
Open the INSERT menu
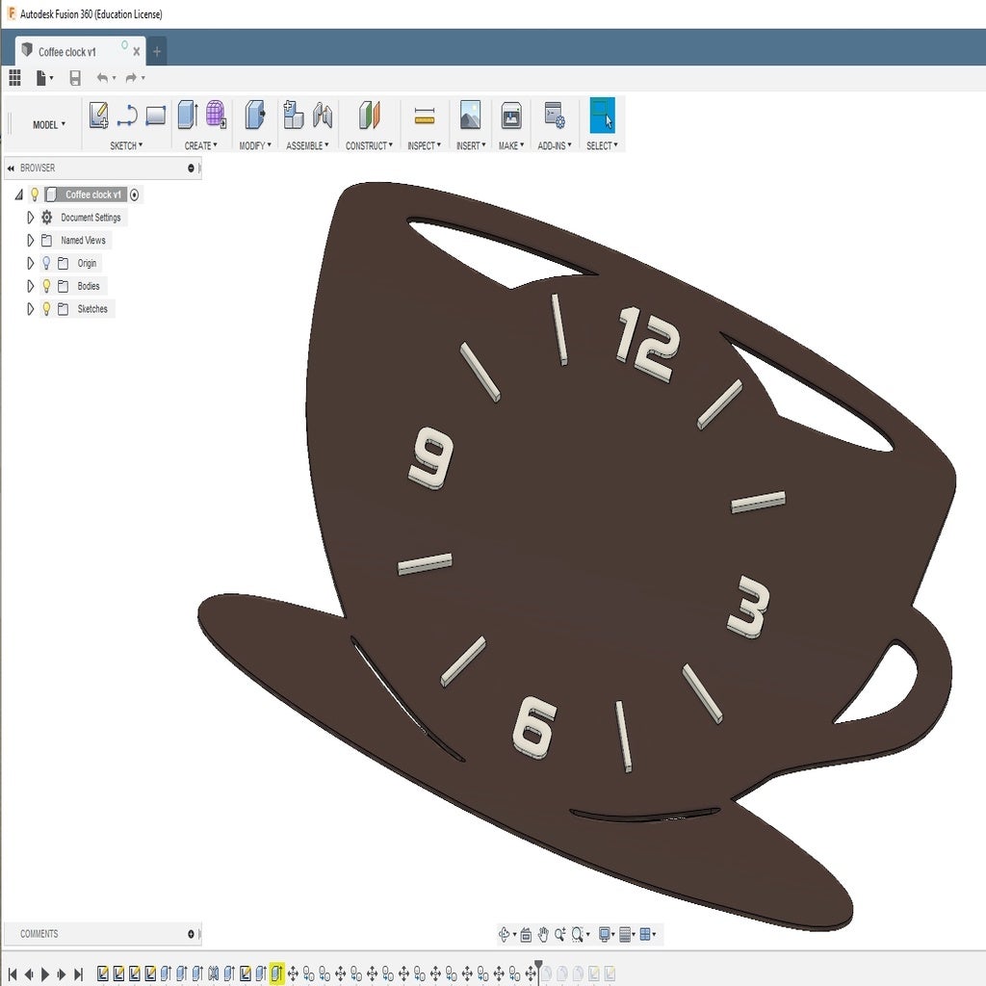pyautogui.click(x=471, y=145)
